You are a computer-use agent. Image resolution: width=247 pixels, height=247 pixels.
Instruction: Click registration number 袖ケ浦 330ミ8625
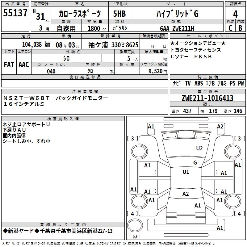[113, 45]
